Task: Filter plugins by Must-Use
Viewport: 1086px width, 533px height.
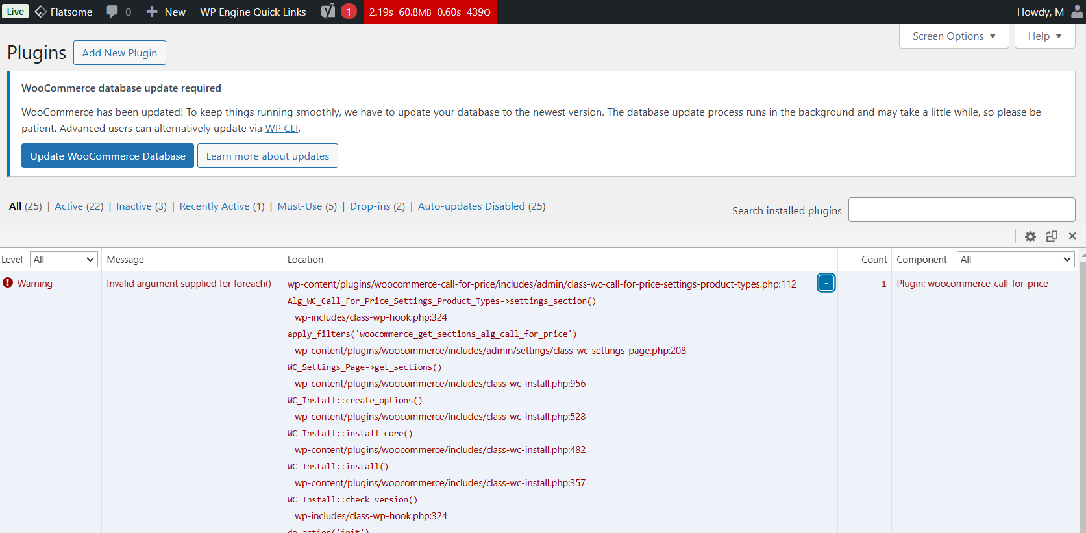Action: pyautogui.click(x=300, y=206)
